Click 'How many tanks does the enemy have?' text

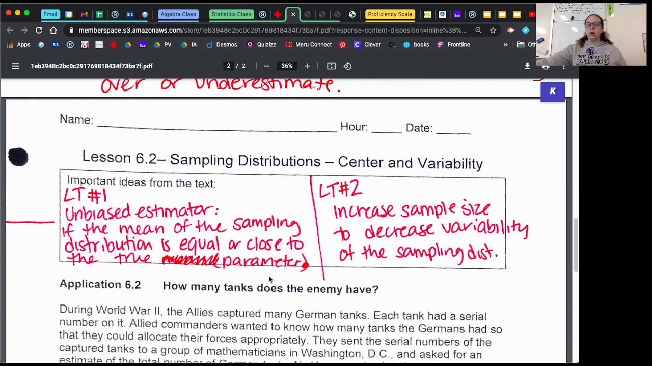(270, 288)
